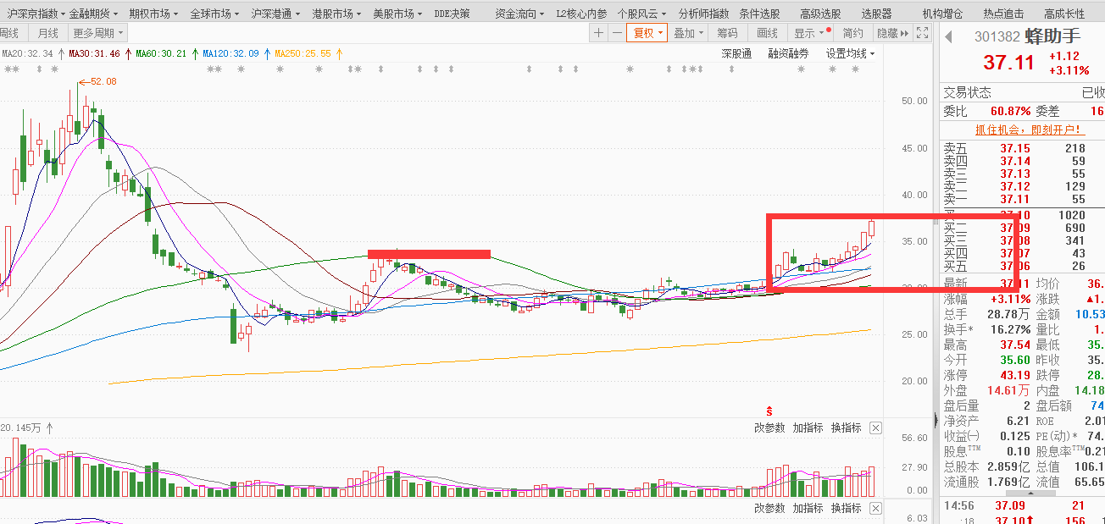Image resolution: width=1105 pixels, height=524 pixels.
Task: Open 机构增仓 menu item
Action: [x=942, y=14]
